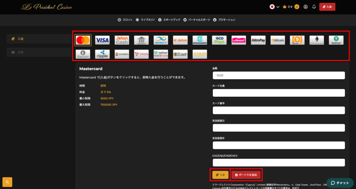Select myNeosurf payment method
Viewport: 356px width, 189px height.
[239, 40]
